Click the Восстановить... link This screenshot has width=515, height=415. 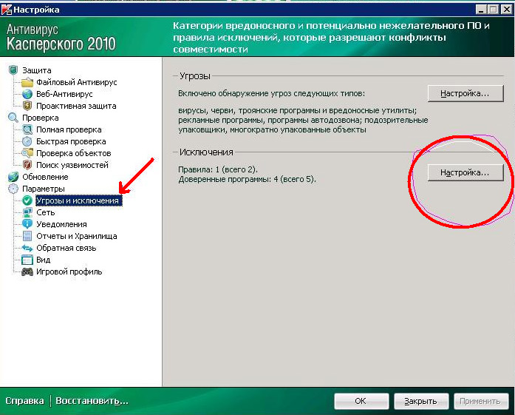pyautogui.click(x=92, y=401)
